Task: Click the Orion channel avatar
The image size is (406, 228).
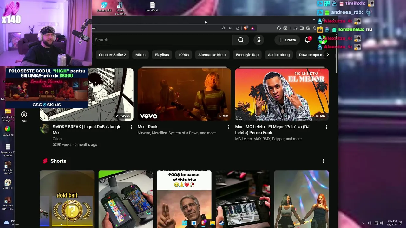Action: coord(45,129)
